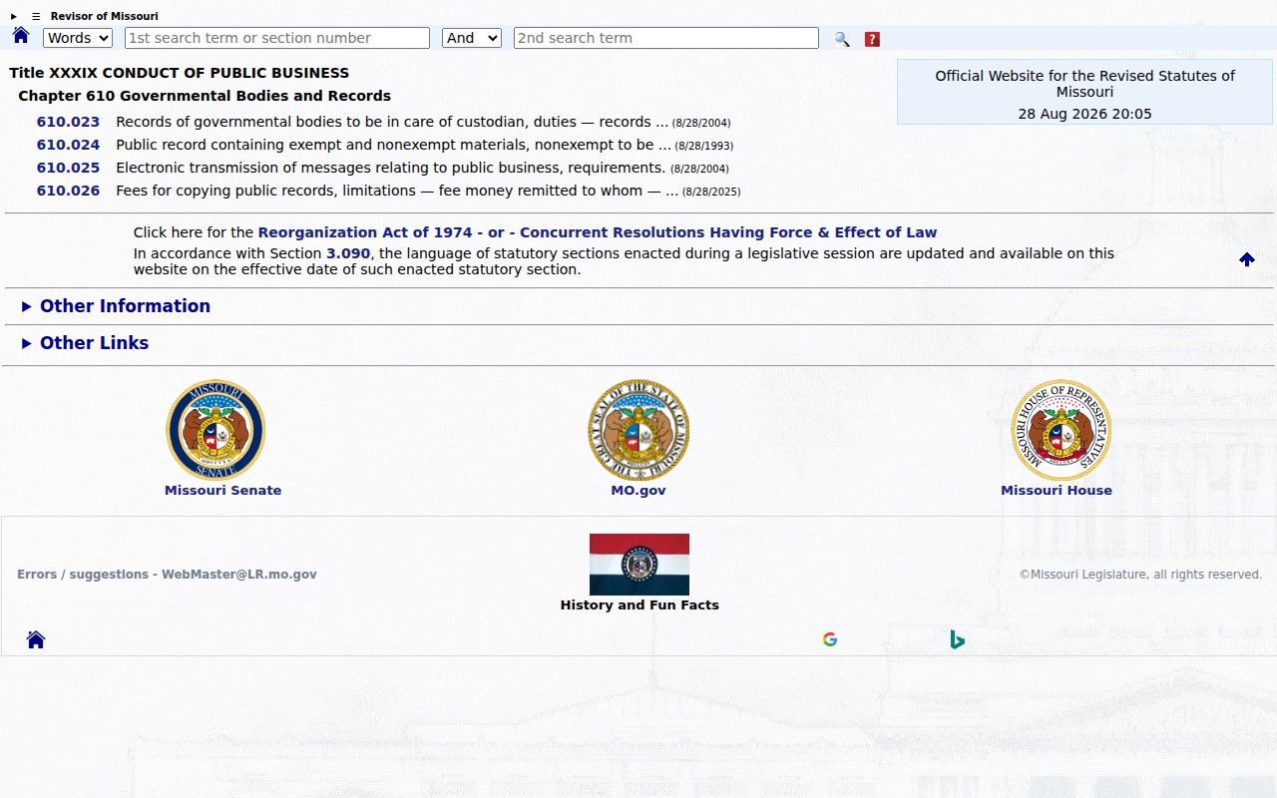Viewport: 1277px width, 798px height.
Task: Click the Title XXXIX Conduct of Public Business heading
Action: click(180, 73)
